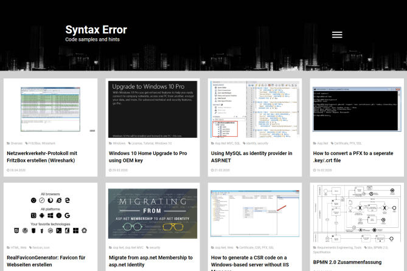Viewport: 407px width, 271px height.
Task: Select the 'Wireshark' tag link
Action: 49,143
